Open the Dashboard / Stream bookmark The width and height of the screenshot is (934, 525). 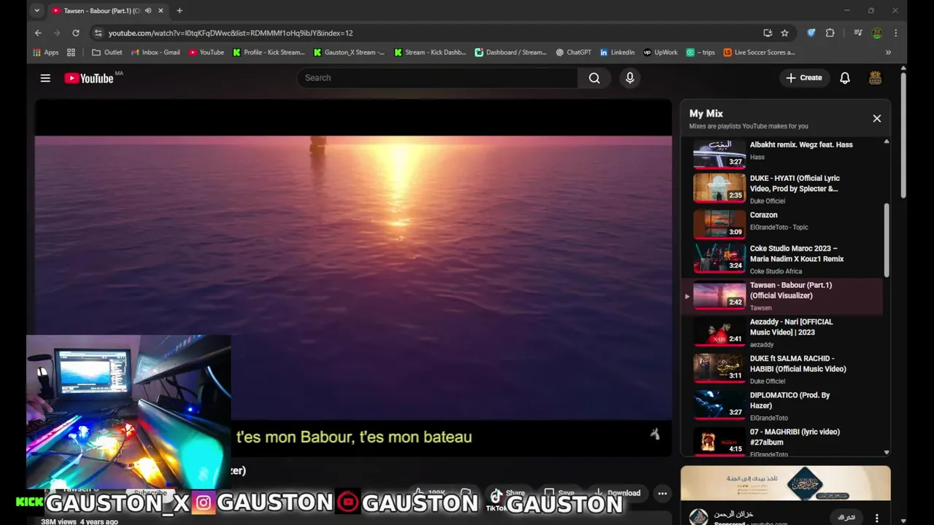click(x=510, y=52)
